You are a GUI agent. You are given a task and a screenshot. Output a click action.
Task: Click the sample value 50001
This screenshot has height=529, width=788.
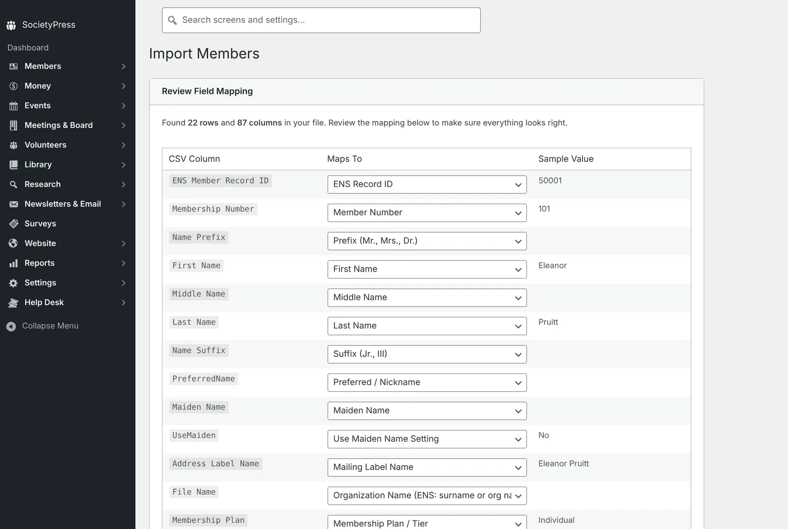550,181
